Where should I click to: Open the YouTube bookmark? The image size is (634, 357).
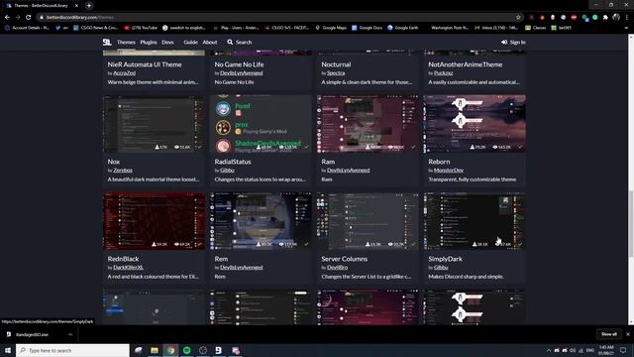click(x=141, y=28)
